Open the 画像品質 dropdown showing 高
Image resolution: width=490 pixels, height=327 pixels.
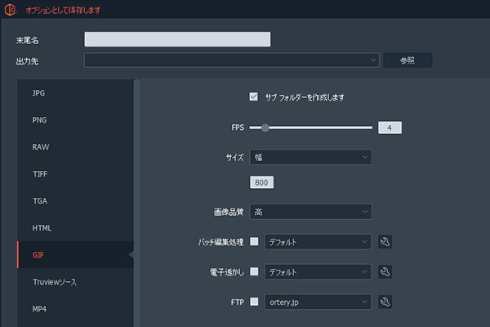click(310, 212)
